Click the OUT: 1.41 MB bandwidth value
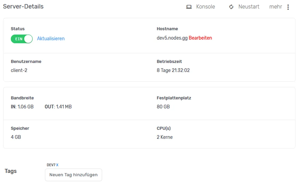The width and height of the screenshot is (298, 185). click(58, 107)
